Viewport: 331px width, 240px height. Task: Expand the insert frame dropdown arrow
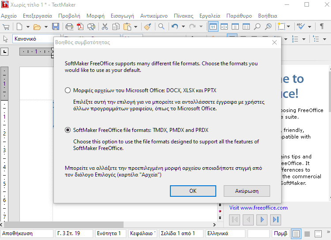pos(288,27)
